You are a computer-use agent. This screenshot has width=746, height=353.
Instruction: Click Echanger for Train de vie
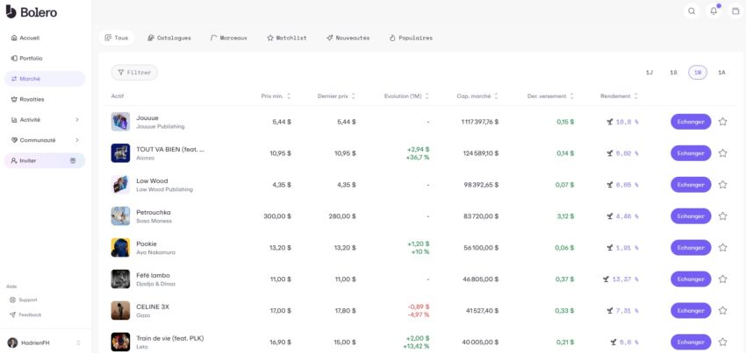click(x=691, y=342)
